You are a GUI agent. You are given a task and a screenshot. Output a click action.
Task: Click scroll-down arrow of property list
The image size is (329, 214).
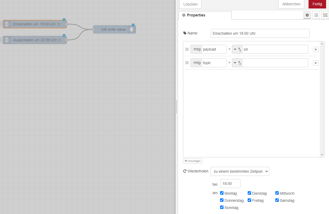click(322, 155)
